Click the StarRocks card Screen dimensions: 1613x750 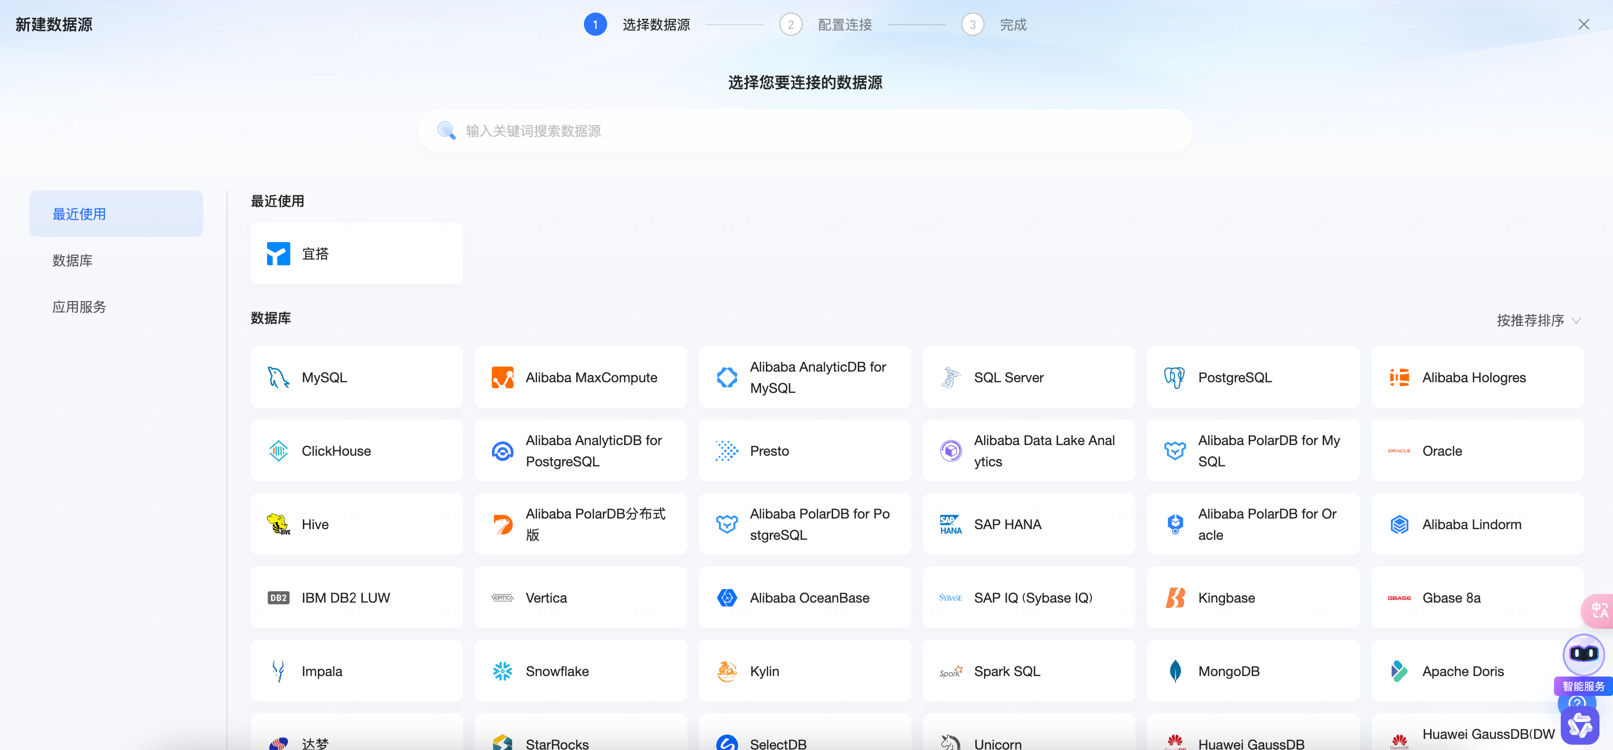pyautogui.click(x=581, y=732)
